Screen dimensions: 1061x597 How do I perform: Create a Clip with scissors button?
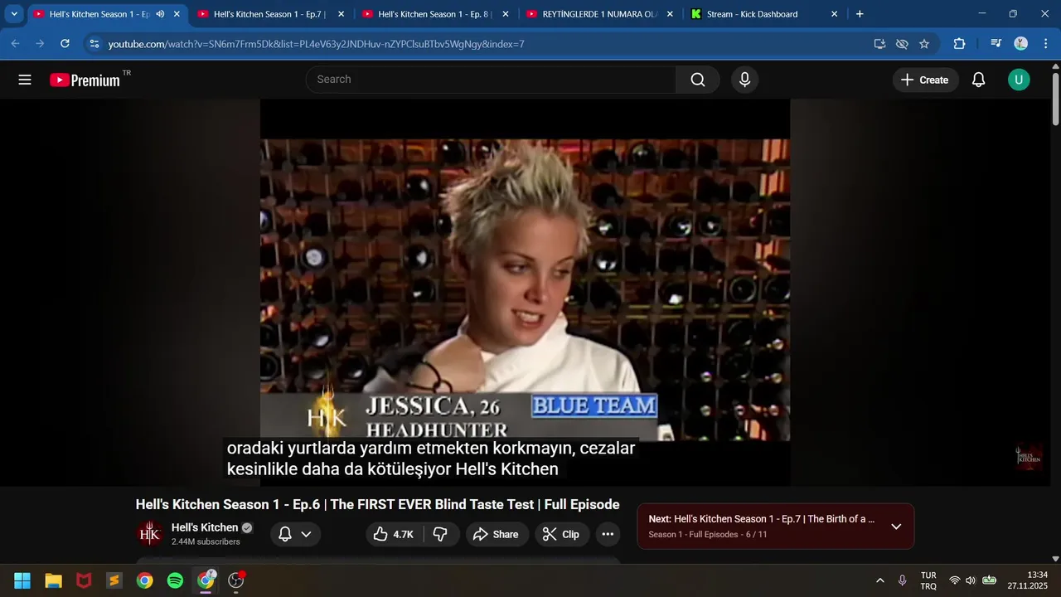[x=561, y=534]
